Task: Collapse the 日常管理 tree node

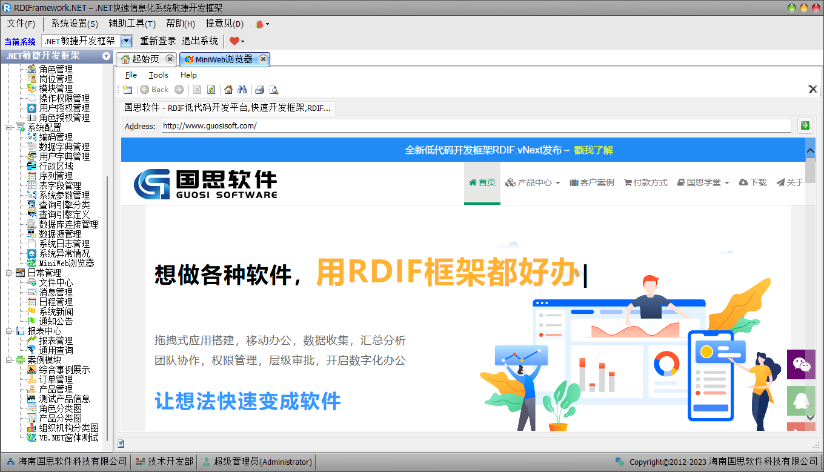Action: 9,273
